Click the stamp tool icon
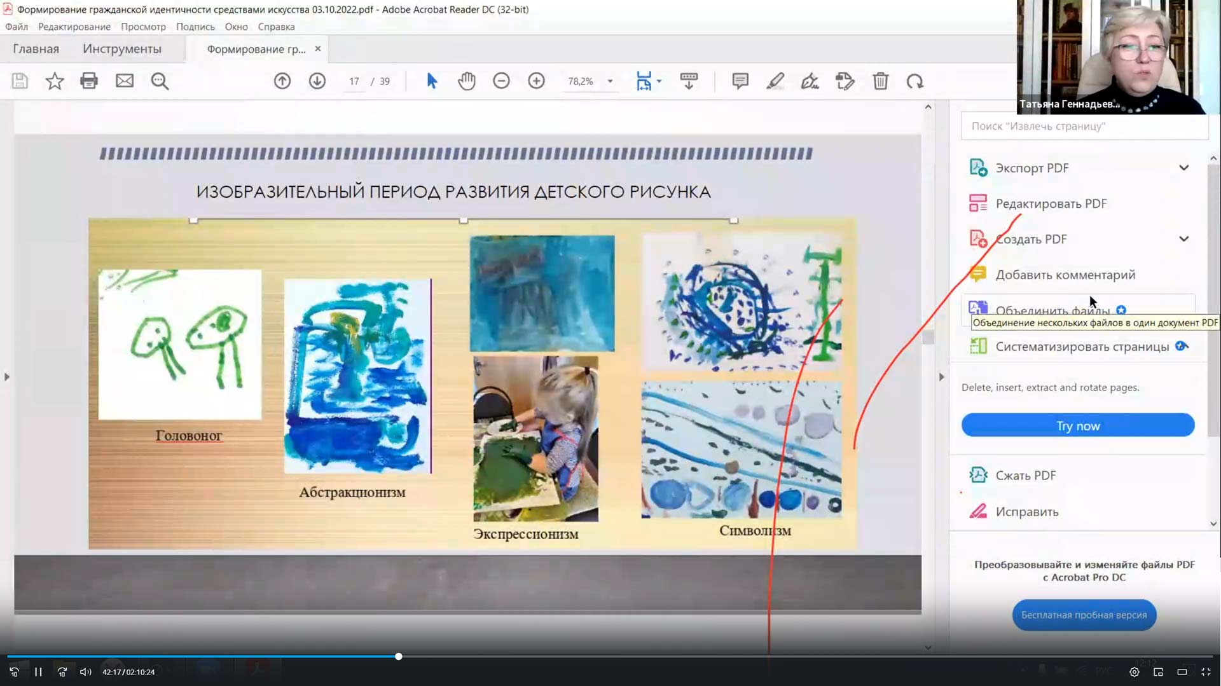Screen dimensions: 1221x686 [x=845, y=81]
